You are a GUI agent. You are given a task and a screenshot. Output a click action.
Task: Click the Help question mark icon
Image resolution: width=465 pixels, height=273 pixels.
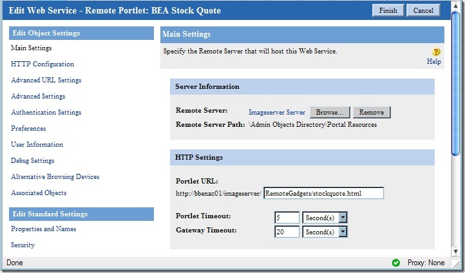[x=436, y=52]
